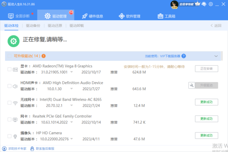Open version dropdown for 20.70.32.1
This screenshot has height=152, width=228.
click(72, 105)
